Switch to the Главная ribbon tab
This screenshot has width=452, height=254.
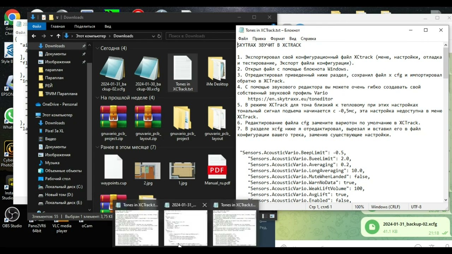[x=58, y=26]
